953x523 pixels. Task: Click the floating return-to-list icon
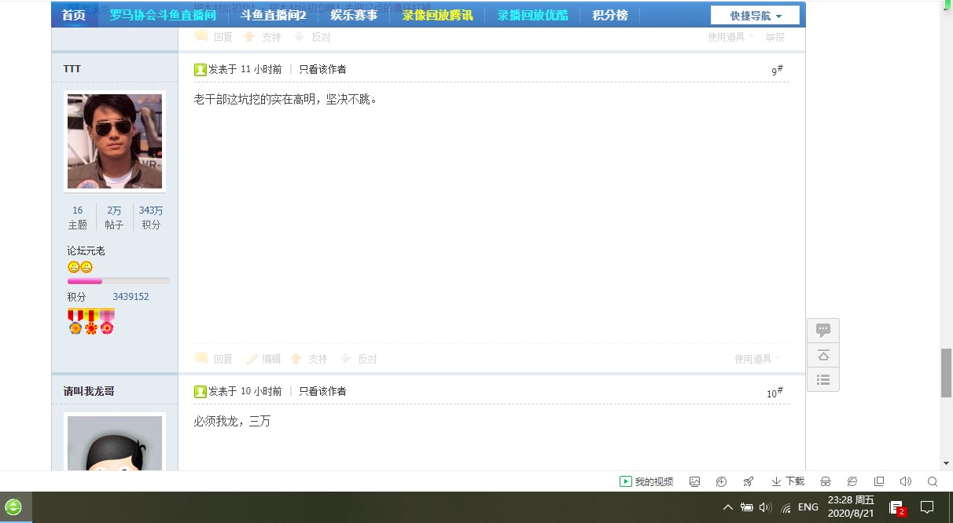[823, 379]
